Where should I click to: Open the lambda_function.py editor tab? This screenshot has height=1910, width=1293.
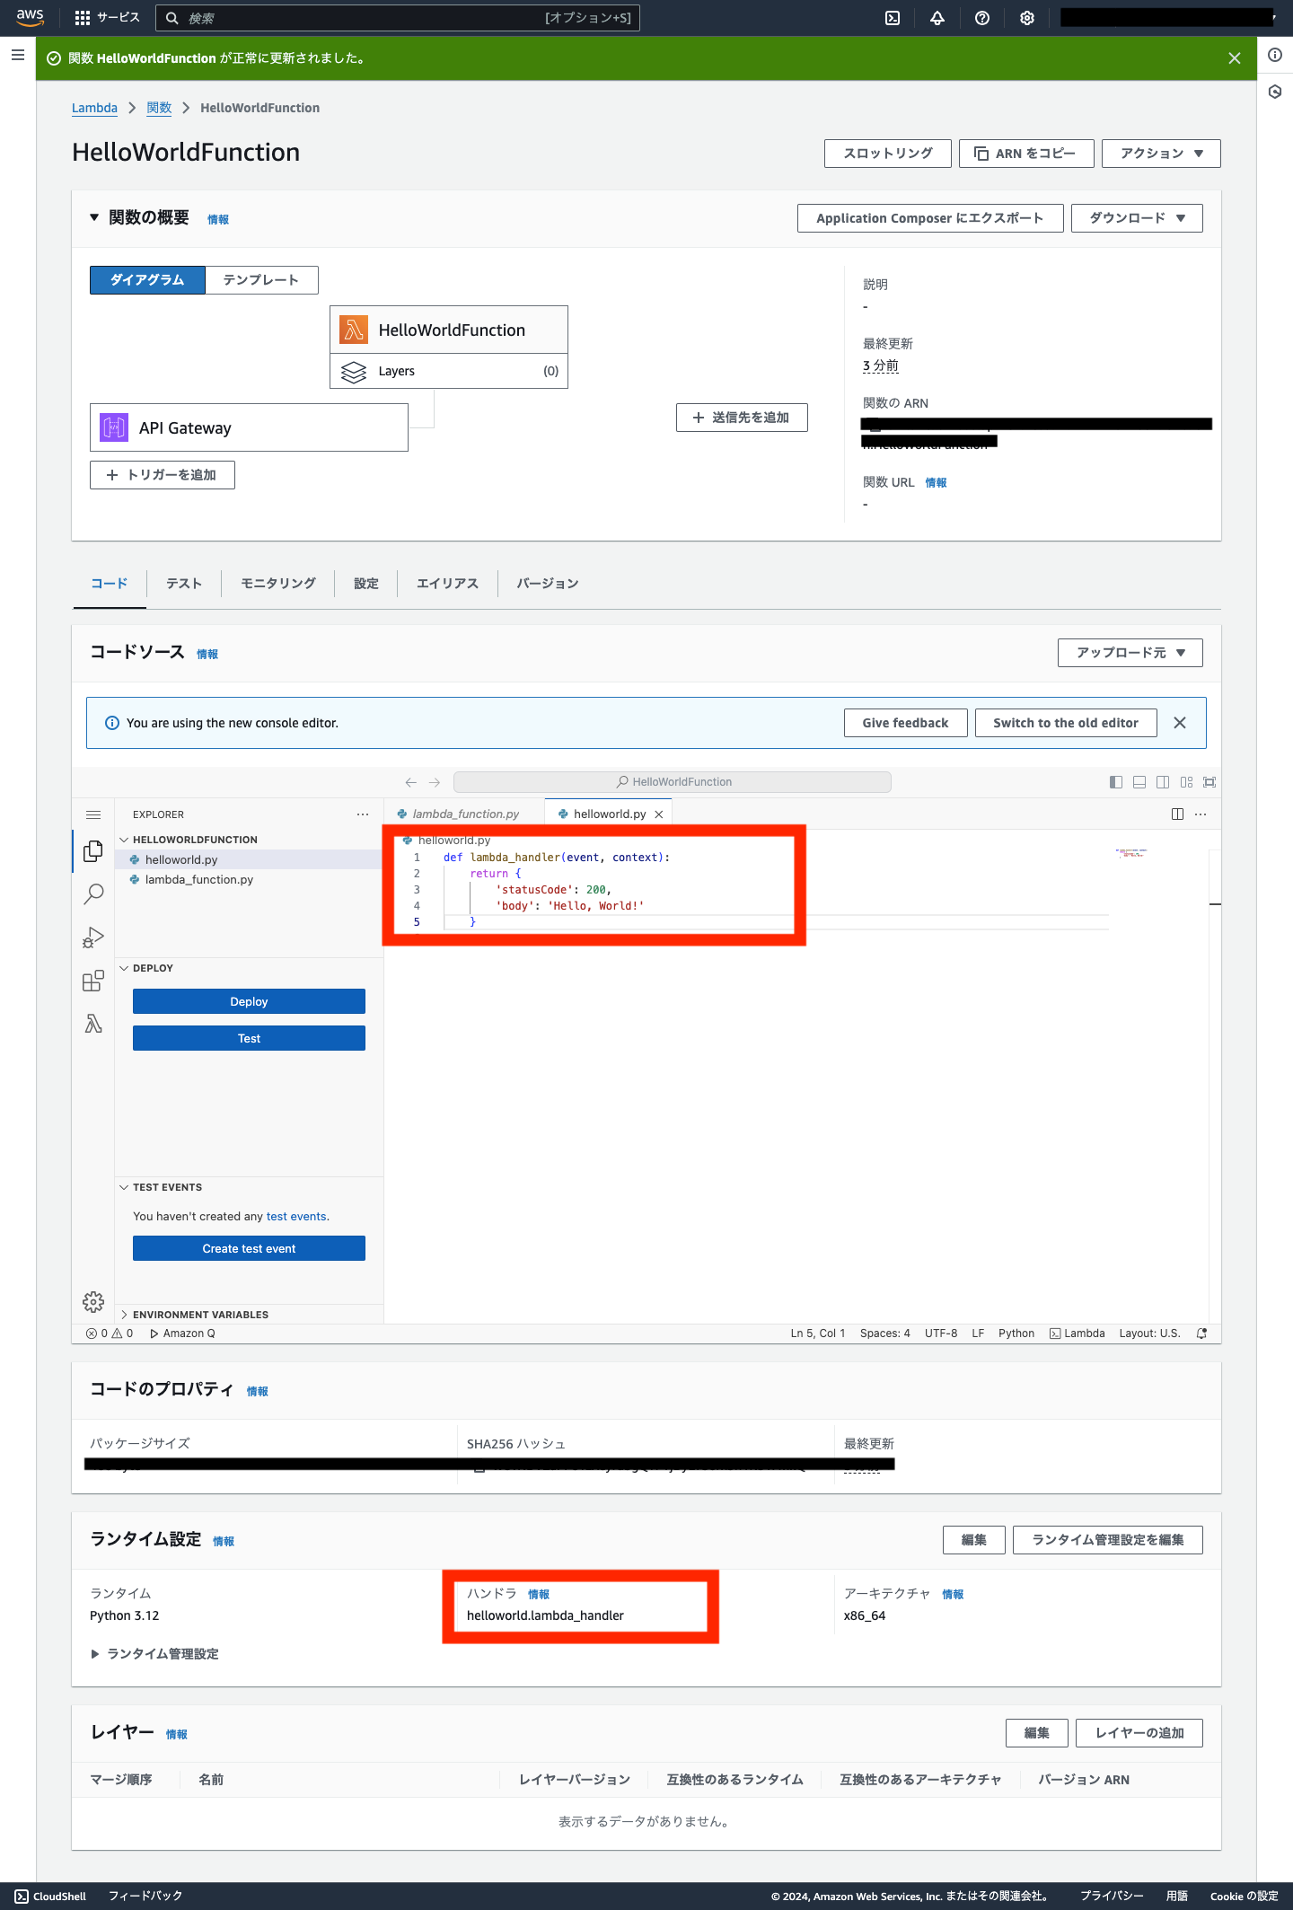464,814
